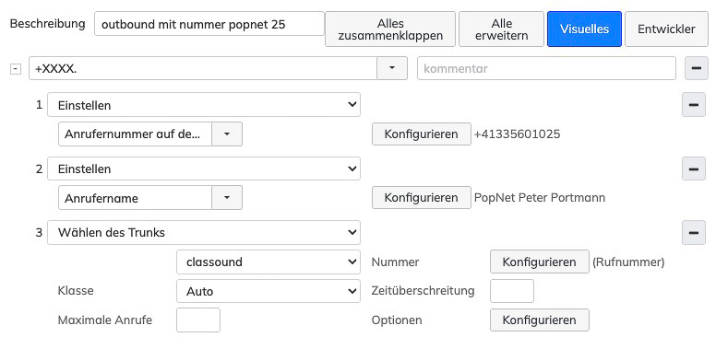The height and width of the screenshot is (349, 716).
Task: Open arrow next to Anrufername field
Action: click(x=227, y=198)
